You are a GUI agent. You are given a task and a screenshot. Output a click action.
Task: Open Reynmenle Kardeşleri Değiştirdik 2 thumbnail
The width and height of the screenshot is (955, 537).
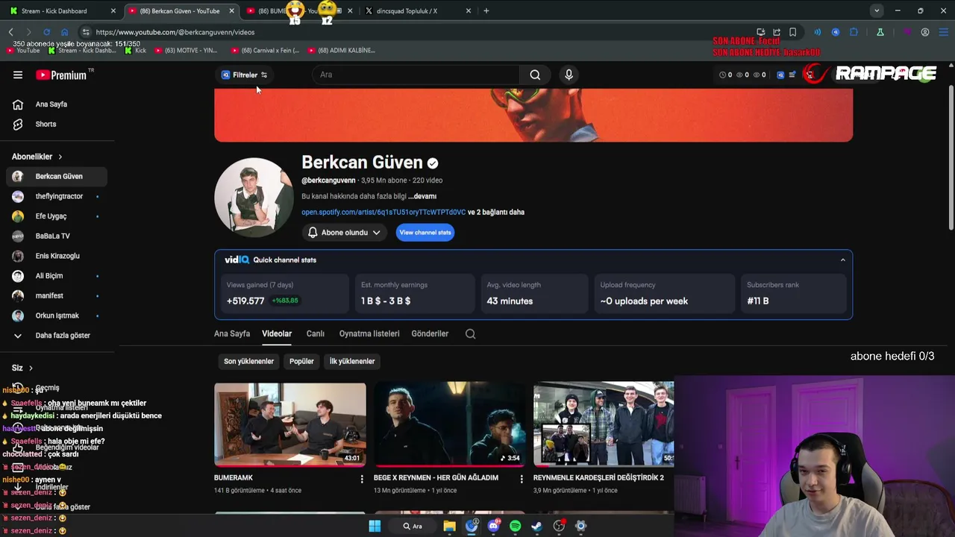click(604, 424)
